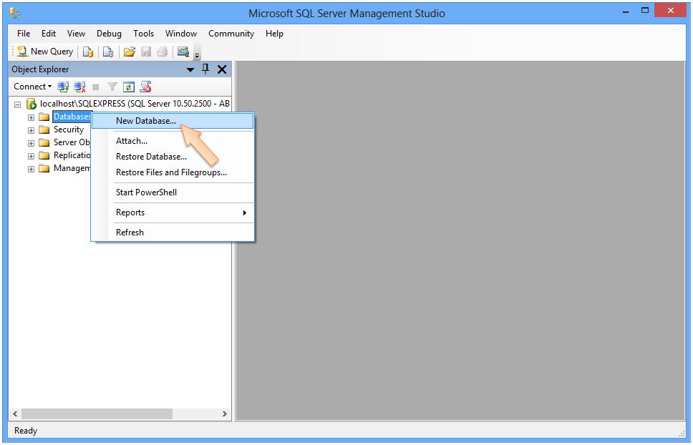The height and width of the screenshot is (445, 693).
Task: Click the Open File folder icon
Action: (x=129, y=52)
